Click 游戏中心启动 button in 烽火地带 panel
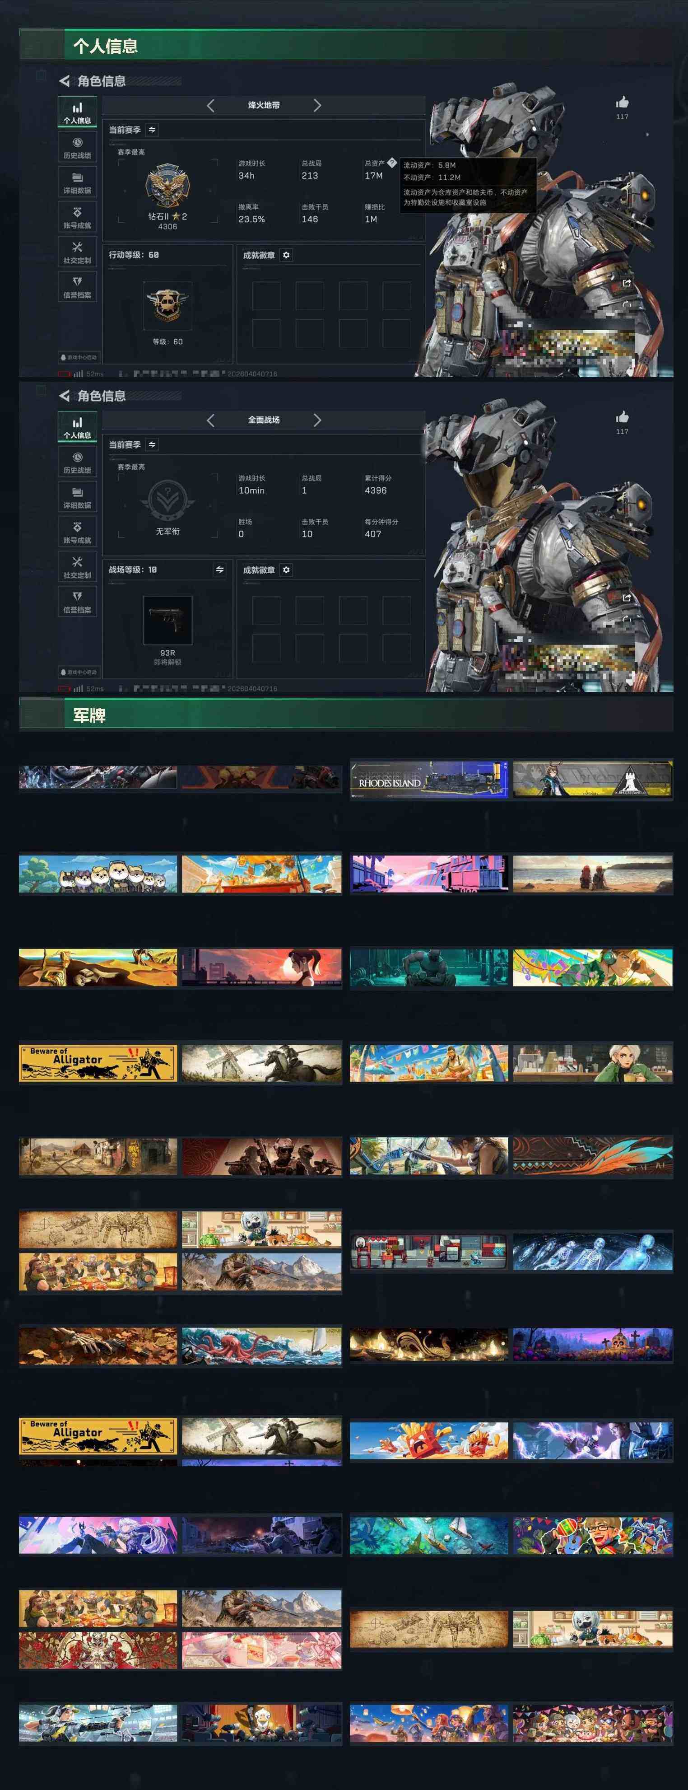Viewport: 688px width, 1790px height. (79, 357)
